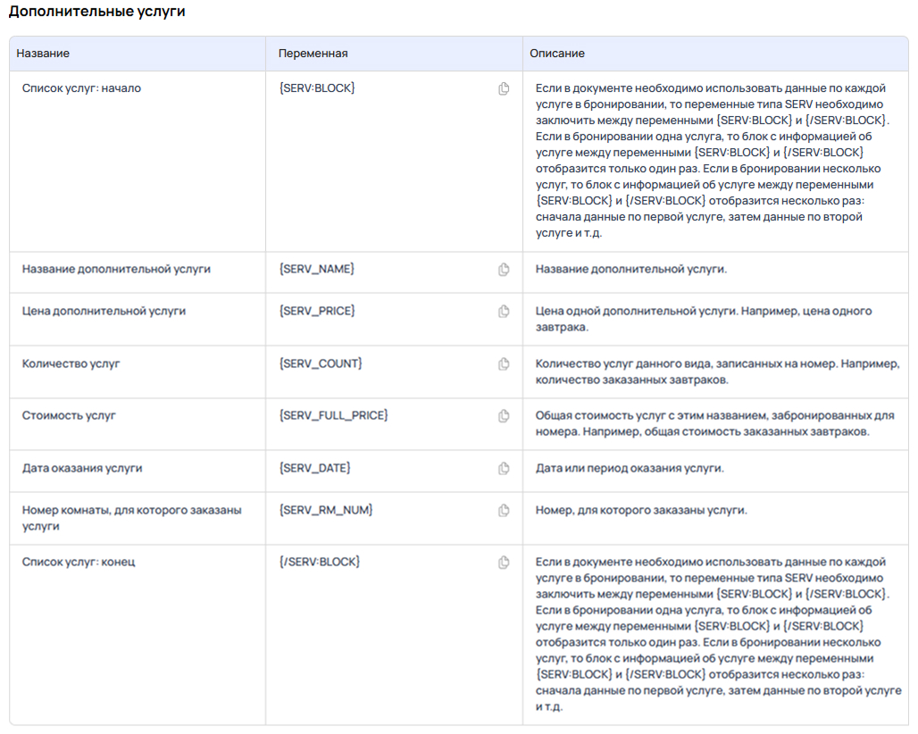Screen dimensions: 918x734
Task: Click the 'Переменная' column header
Action: 313,54
